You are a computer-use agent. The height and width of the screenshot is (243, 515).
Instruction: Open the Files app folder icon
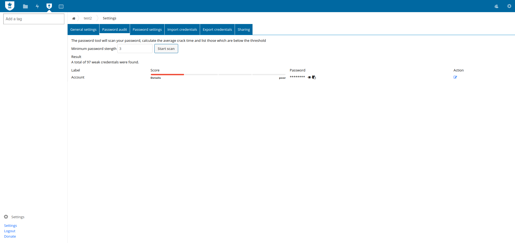click(25, 6)
